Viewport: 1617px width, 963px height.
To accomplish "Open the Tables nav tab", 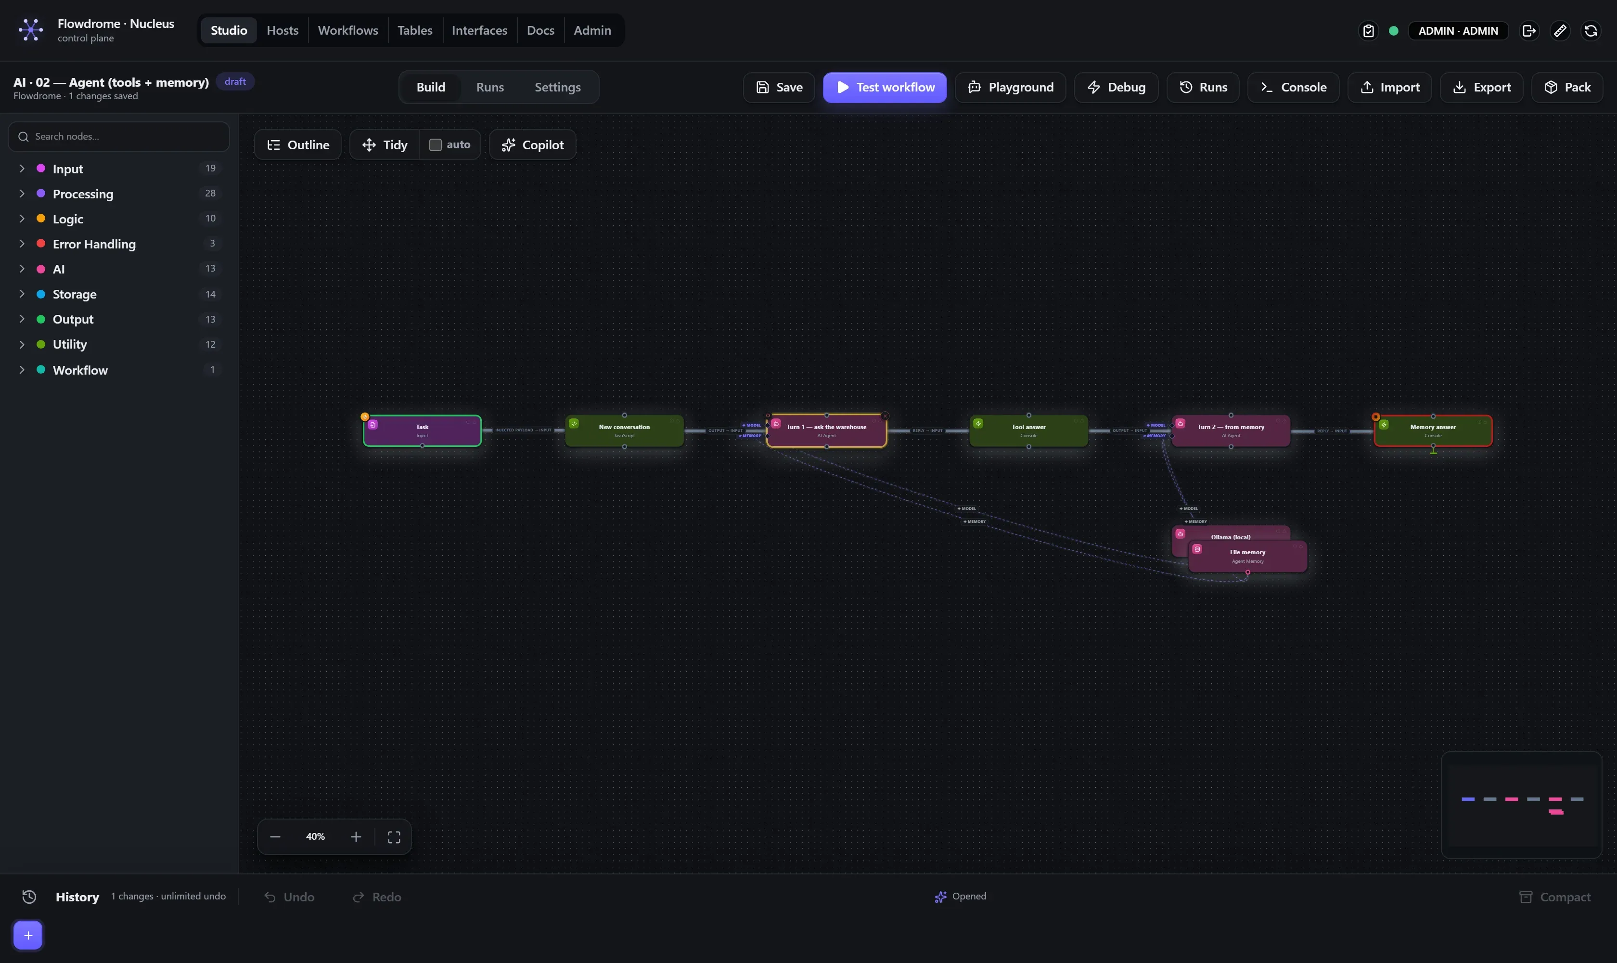I will pos(414,30).
